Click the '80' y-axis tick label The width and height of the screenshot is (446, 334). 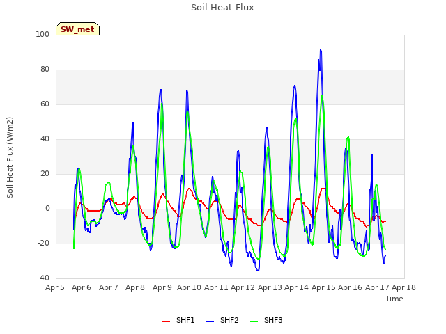[45, 70]
